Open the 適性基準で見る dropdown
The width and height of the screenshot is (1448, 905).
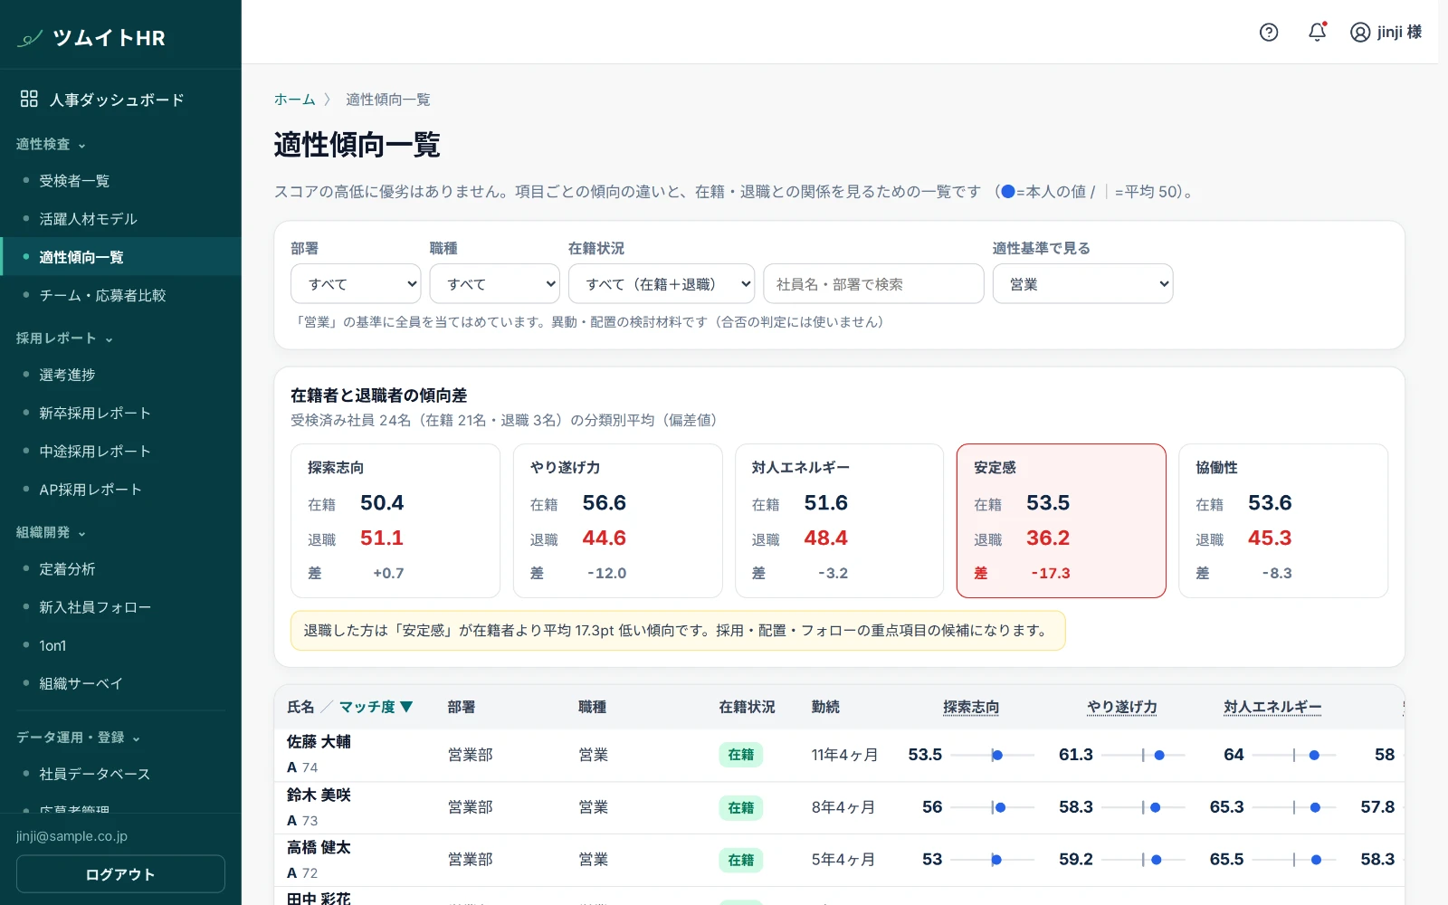(x=1082, y=284)
